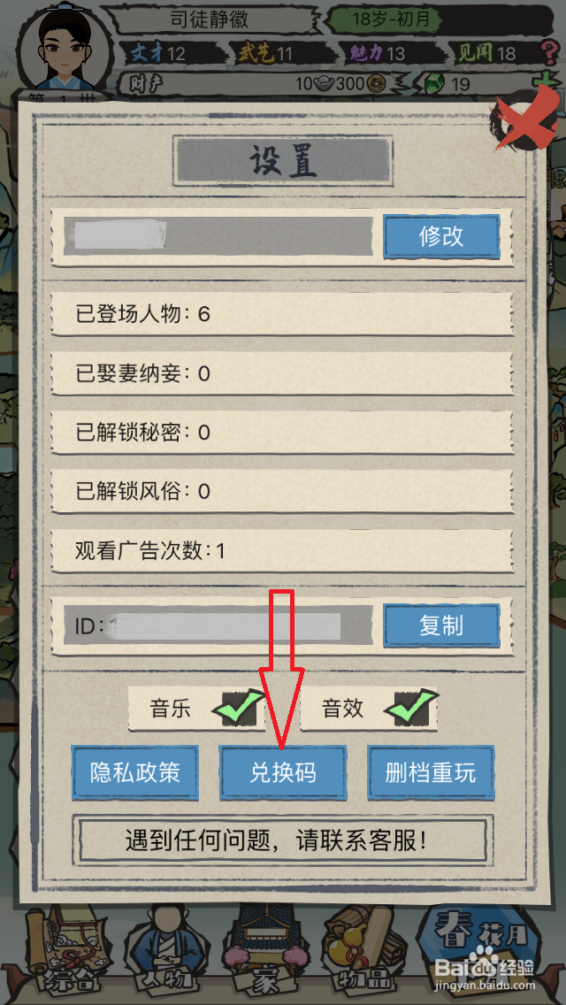Click the 修改 modify name button

pos(441,236)
